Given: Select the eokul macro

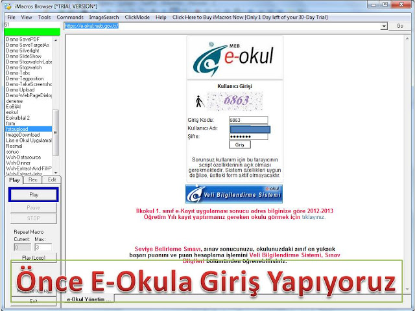Looking at the screenshot, I should tap(12, 112).
